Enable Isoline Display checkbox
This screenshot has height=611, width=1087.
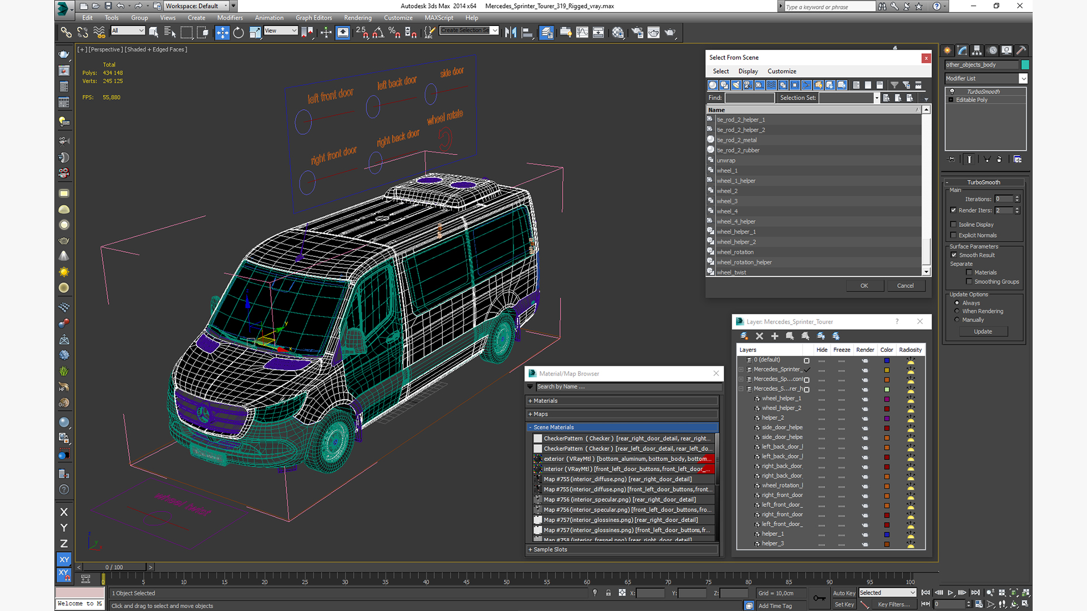[953, 225]
